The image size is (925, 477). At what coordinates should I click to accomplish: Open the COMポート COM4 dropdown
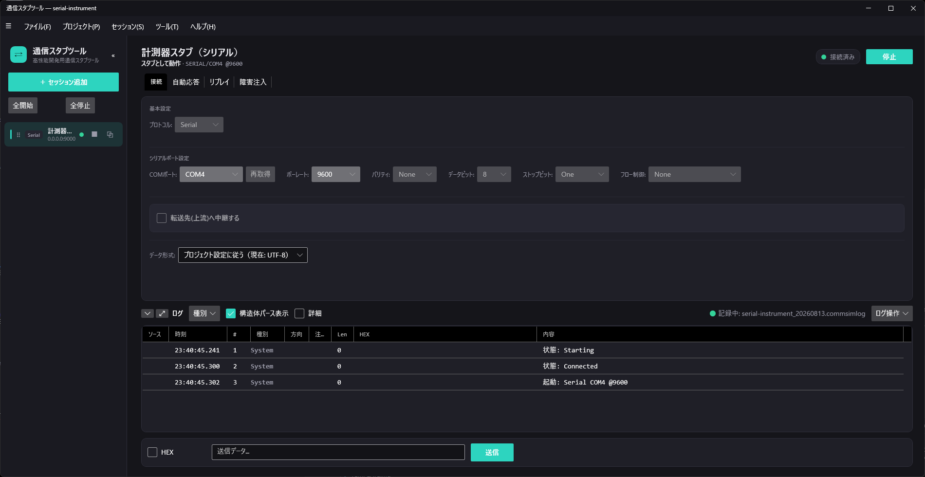click(x=211, y=174)
